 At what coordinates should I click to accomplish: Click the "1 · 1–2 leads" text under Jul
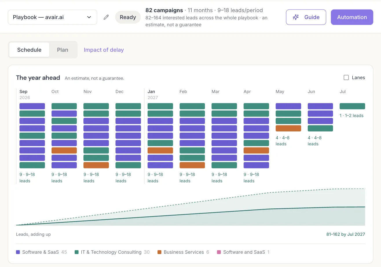click(x=351, y=116)
